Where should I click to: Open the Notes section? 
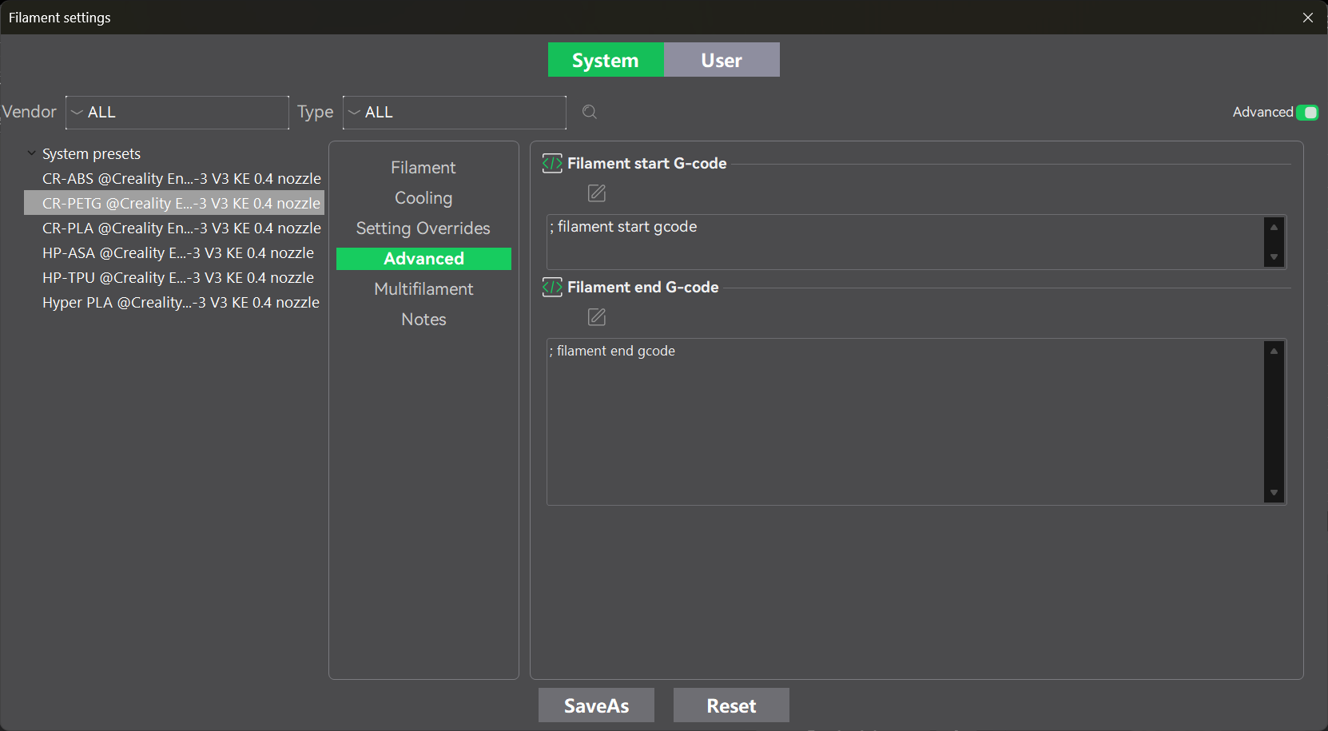[423, 320]
